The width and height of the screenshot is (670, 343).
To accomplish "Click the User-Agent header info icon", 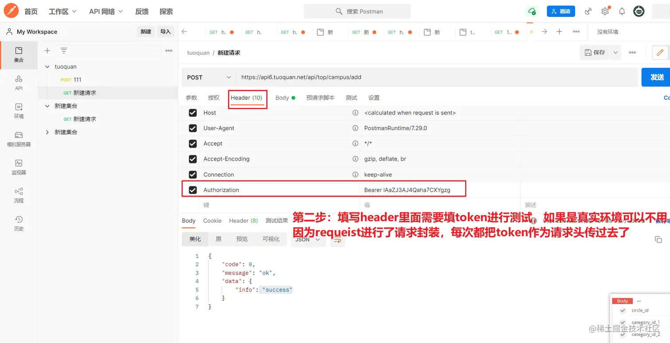I will click(355, 128).
